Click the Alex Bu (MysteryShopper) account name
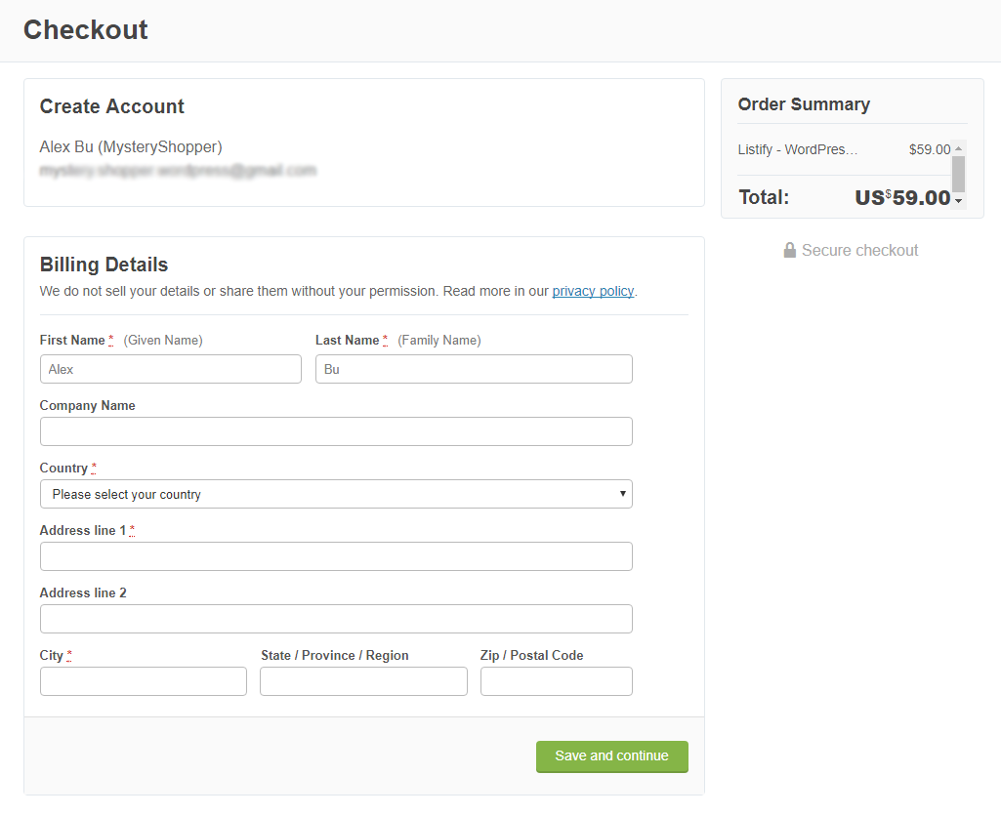The image size is (1001, 816). tap(131, 147)
